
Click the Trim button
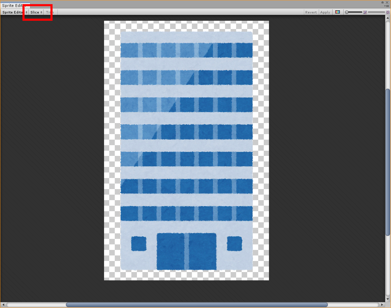pyautogui.click(x=50, y=12)
